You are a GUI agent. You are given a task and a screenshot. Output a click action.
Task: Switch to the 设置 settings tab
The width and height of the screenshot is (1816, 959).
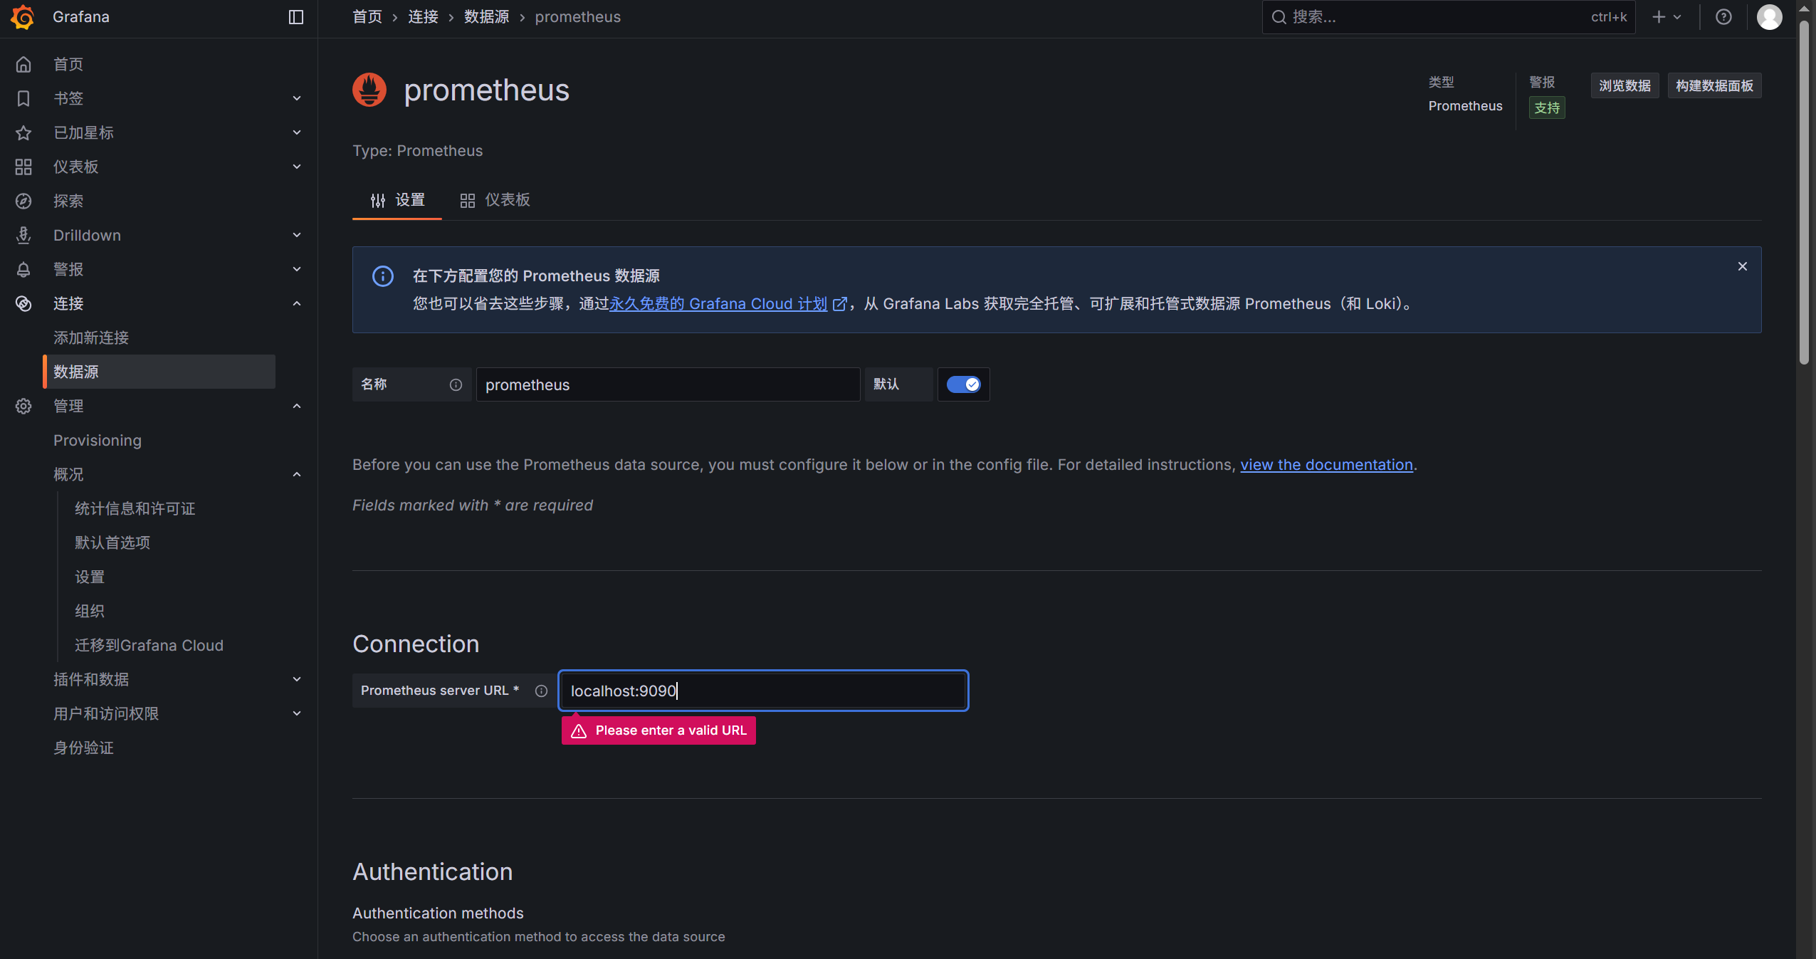pyautogui.click(x=397, y=200)
